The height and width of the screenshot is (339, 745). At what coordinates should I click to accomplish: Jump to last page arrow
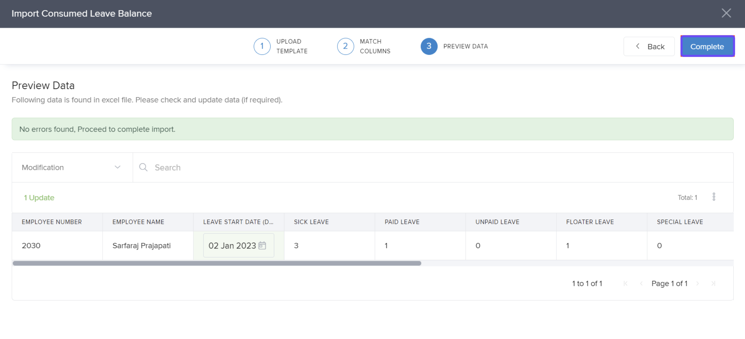[713, 283]
